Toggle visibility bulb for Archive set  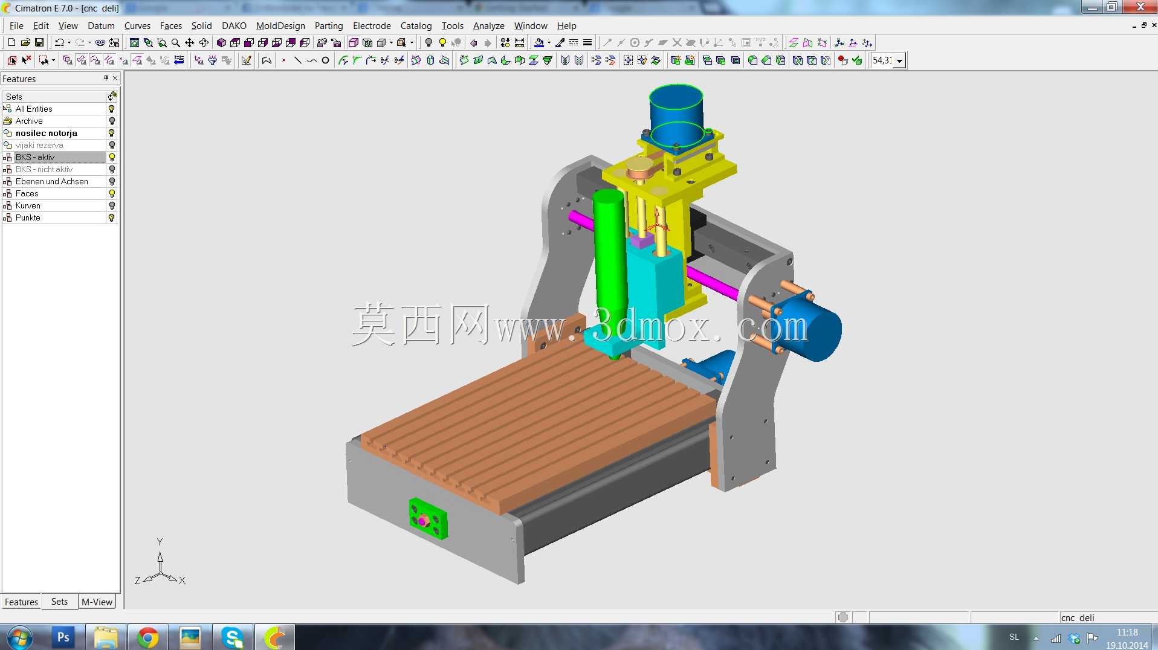click(x=112, y=121)
